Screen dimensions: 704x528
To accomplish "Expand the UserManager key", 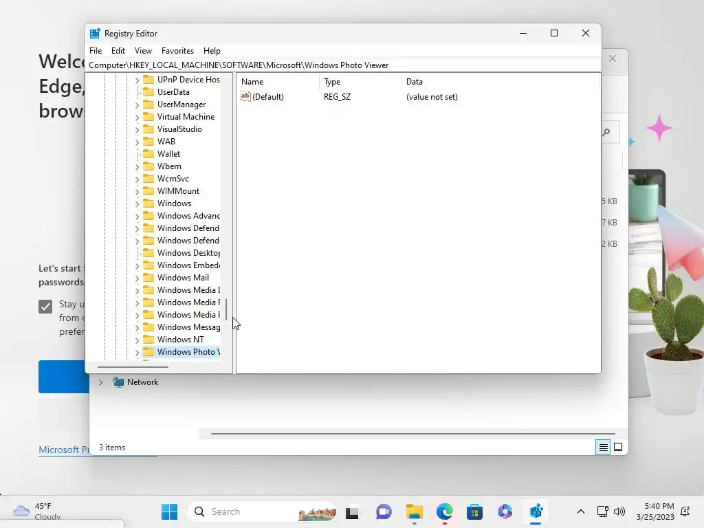I will point(137,104).
